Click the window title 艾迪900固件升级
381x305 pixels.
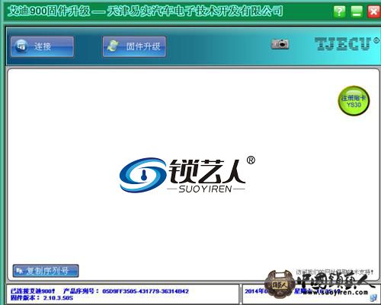click(x=49, y=11)
